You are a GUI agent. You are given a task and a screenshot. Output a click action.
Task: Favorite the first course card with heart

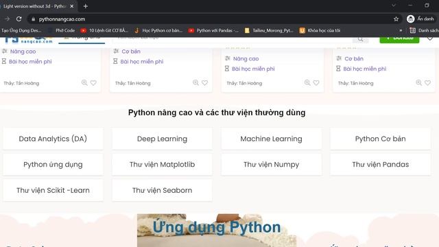tap(93, 82)
